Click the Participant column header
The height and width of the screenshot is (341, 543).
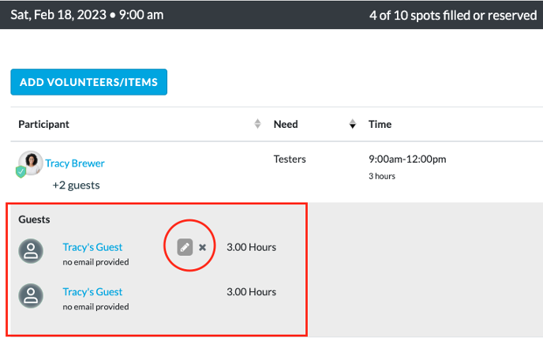43,124
